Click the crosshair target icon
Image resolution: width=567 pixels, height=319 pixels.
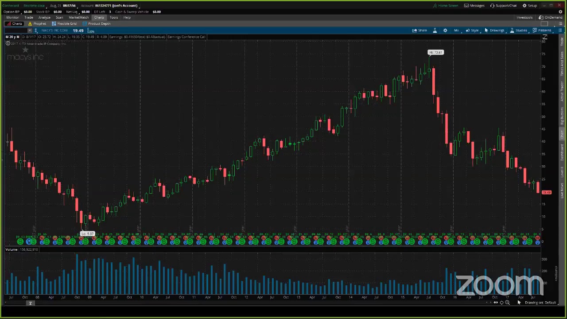pos(501,303)
